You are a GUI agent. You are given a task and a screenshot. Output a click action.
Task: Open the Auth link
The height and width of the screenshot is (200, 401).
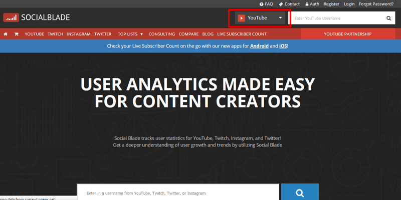(x=315, y=4)
